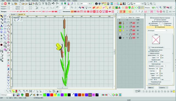Image resolution: width=176 pixels, height=101 pixels.
Task: Open the Дизайн menu
Action: tap(22, 1)
